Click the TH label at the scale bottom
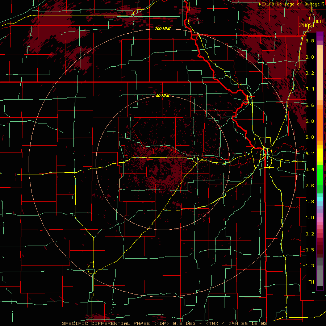The image size is (326, 326). point(311,282)
